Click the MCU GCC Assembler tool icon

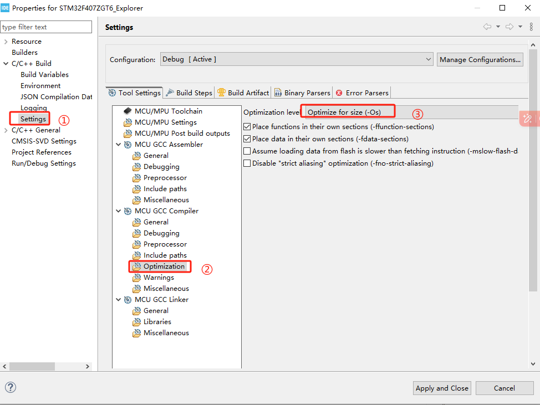tap(128, 145)
